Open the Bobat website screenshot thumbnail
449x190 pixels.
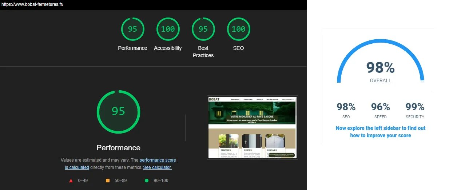(x=253, y=127)
